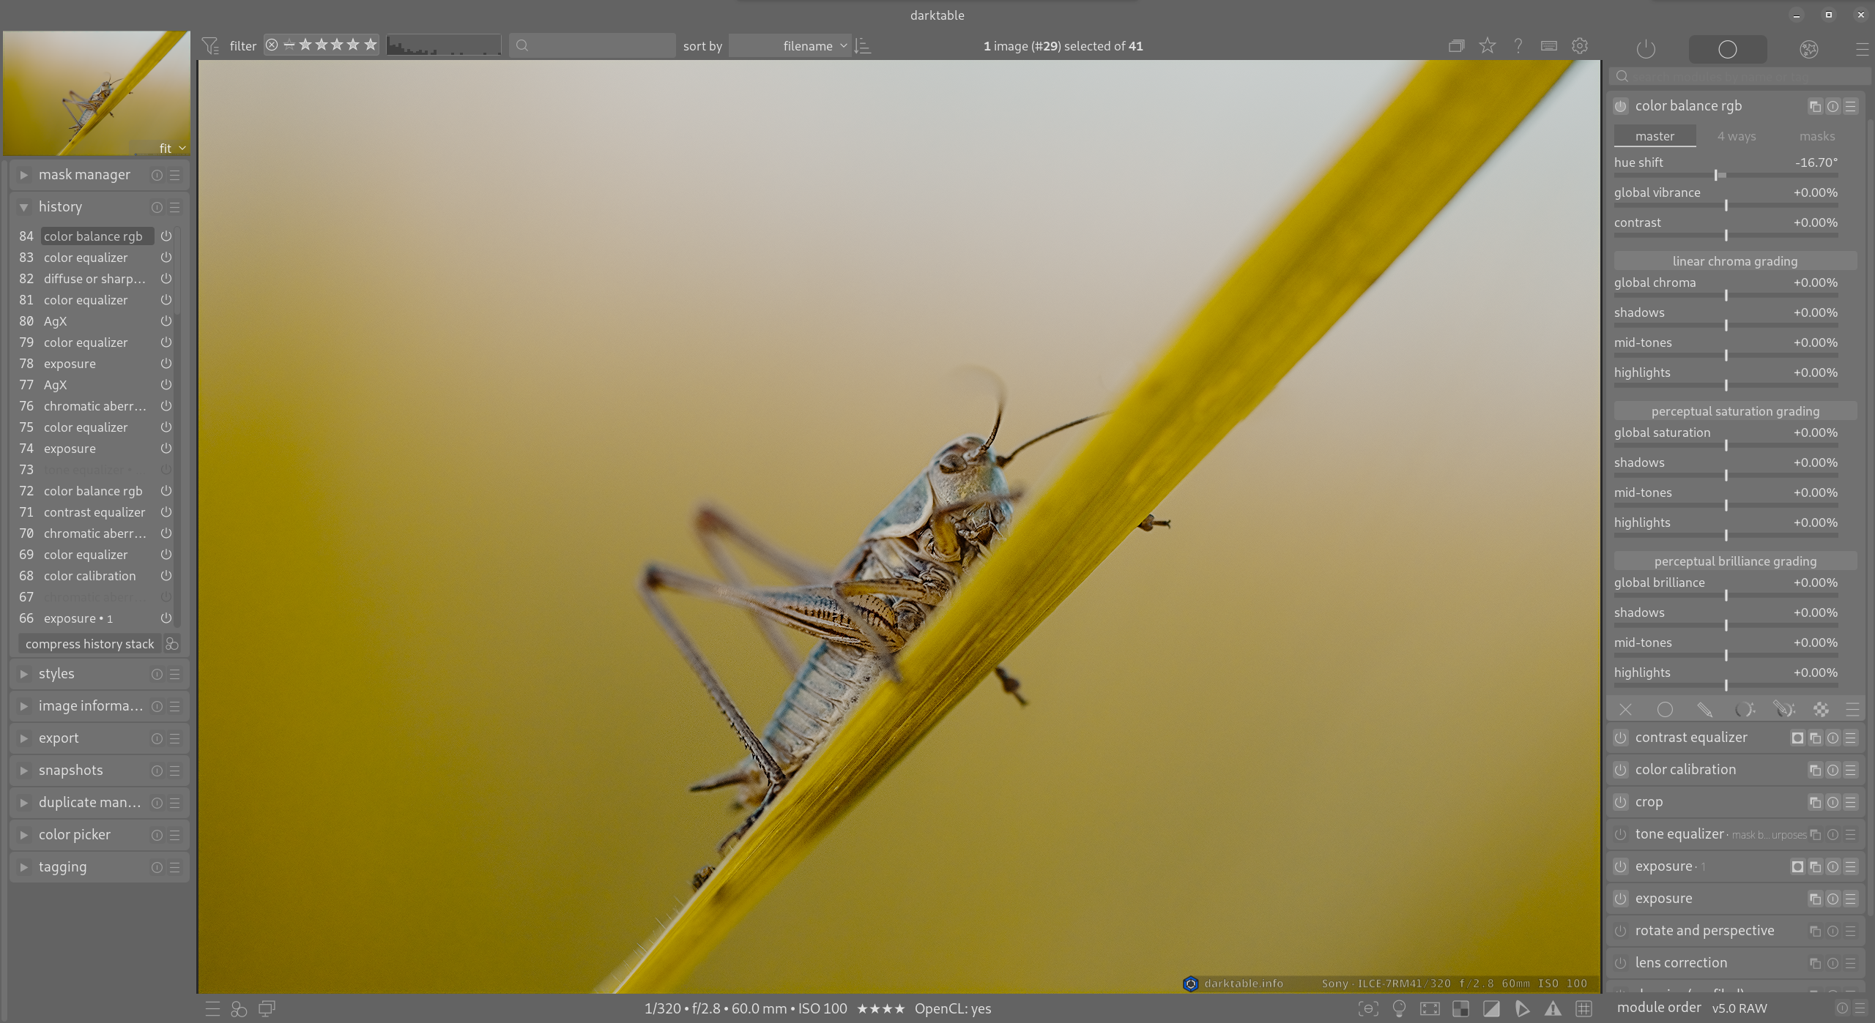Toggle power on the crop module
The width and height of the screenshot is (1875, 1023).
coord(1621,802)
